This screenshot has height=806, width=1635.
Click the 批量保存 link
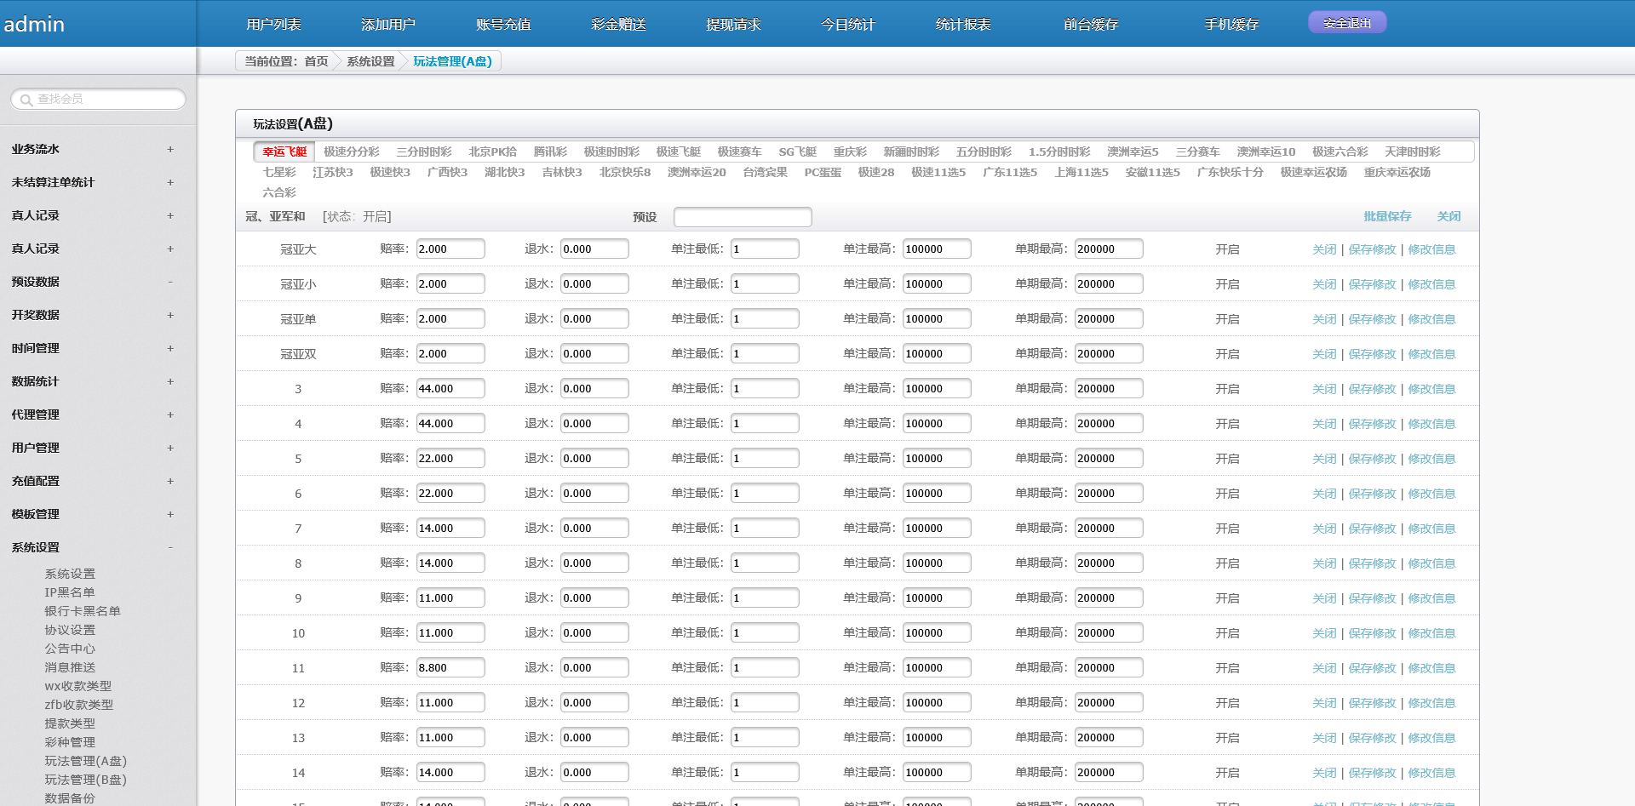coord(1386,216)
